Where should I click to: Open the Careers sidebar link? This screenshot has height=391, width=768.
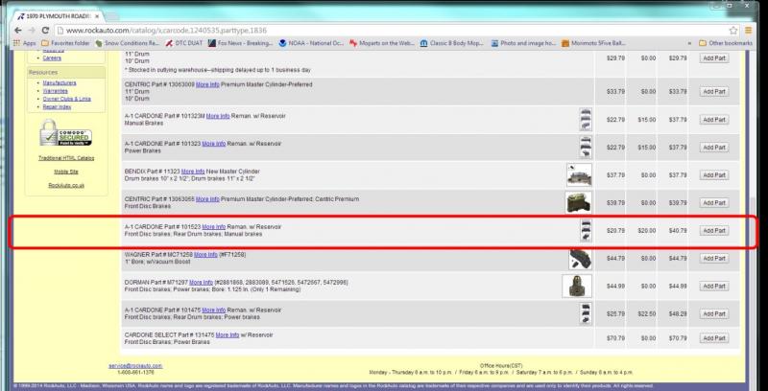pos(52,57)
